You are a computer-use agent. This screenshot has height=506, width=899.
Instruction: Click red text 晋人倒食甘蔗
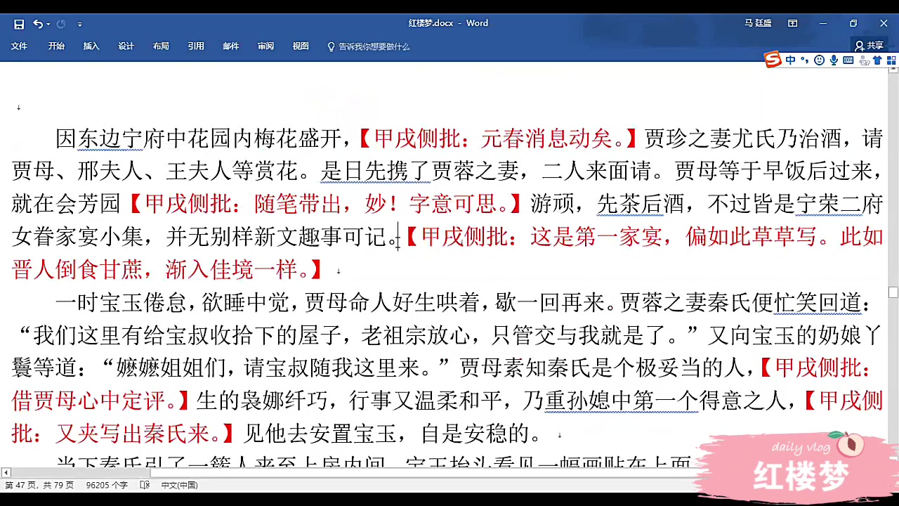[x=77, y=269]
